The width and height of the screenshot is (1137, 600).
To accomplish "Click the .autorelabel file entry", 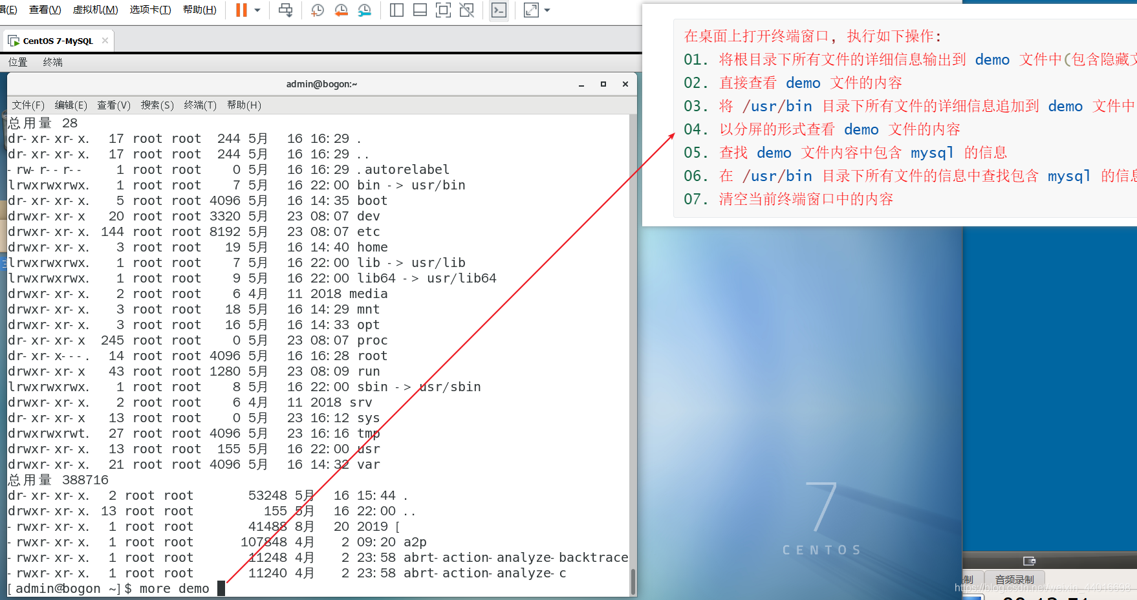I will coord(403,169).
